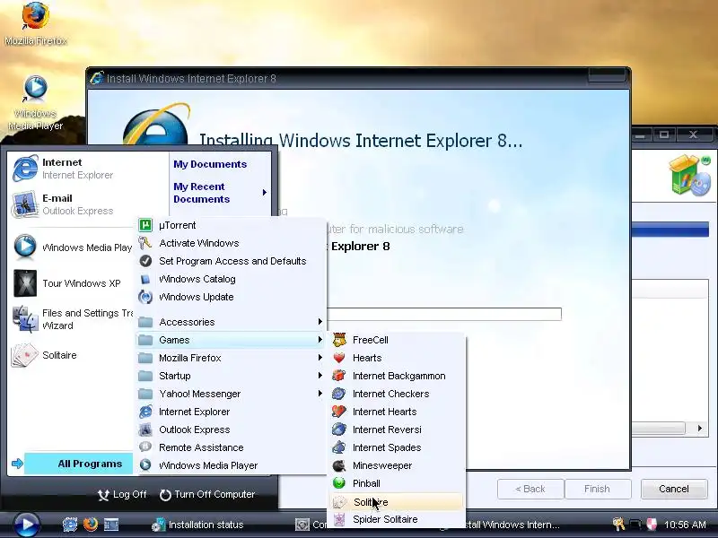Expand the Accessories submenu
This screenshot has height=538, width=718.
(232, 322)
